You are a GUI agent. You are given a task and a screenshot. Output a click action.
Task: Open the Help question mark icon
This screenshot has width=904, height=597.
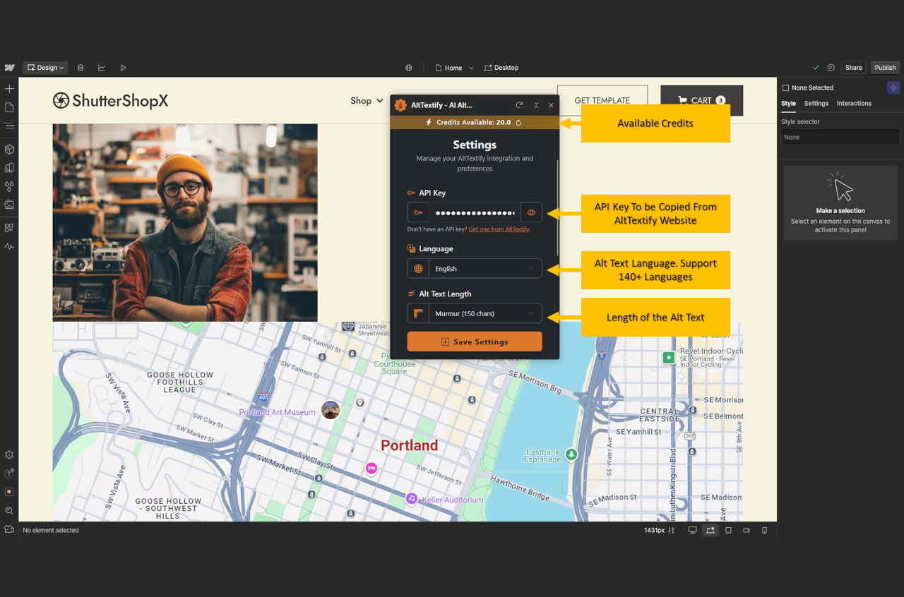(x=9, y=474)
